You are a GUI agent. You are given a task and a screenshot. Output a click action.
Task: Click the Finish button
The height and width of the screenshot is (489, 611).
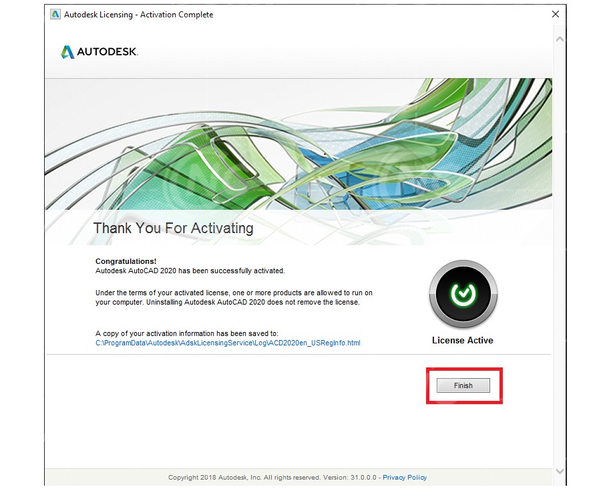coord(463,385)
